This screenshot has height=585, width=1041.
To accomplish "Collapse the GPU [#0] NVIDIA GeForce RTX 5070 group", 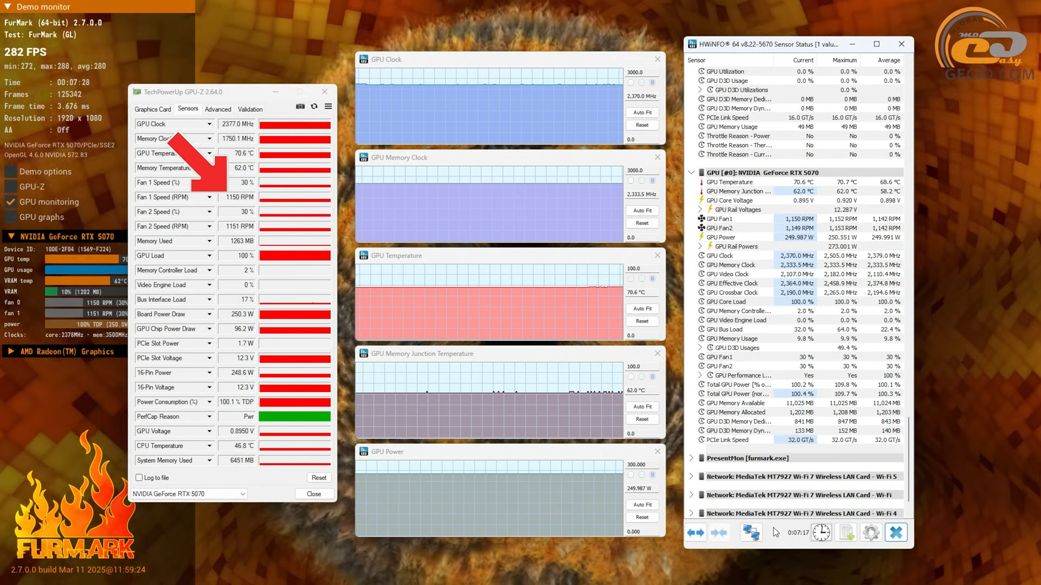I will tap(691, 173).
